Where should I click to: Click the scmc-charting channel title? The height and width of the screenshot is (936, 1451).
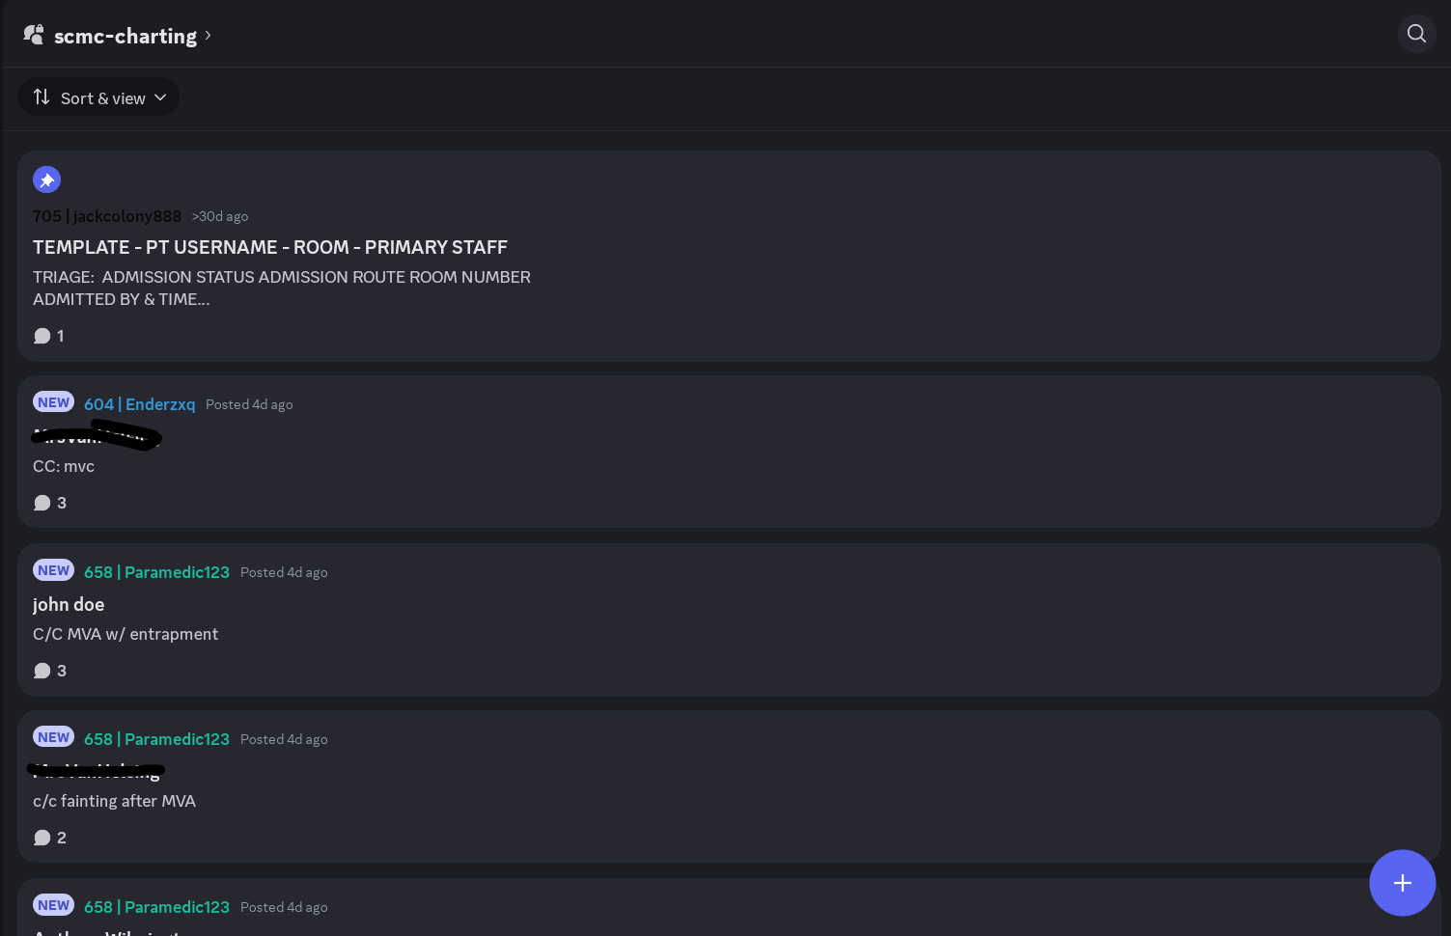(x=126, y=36)
